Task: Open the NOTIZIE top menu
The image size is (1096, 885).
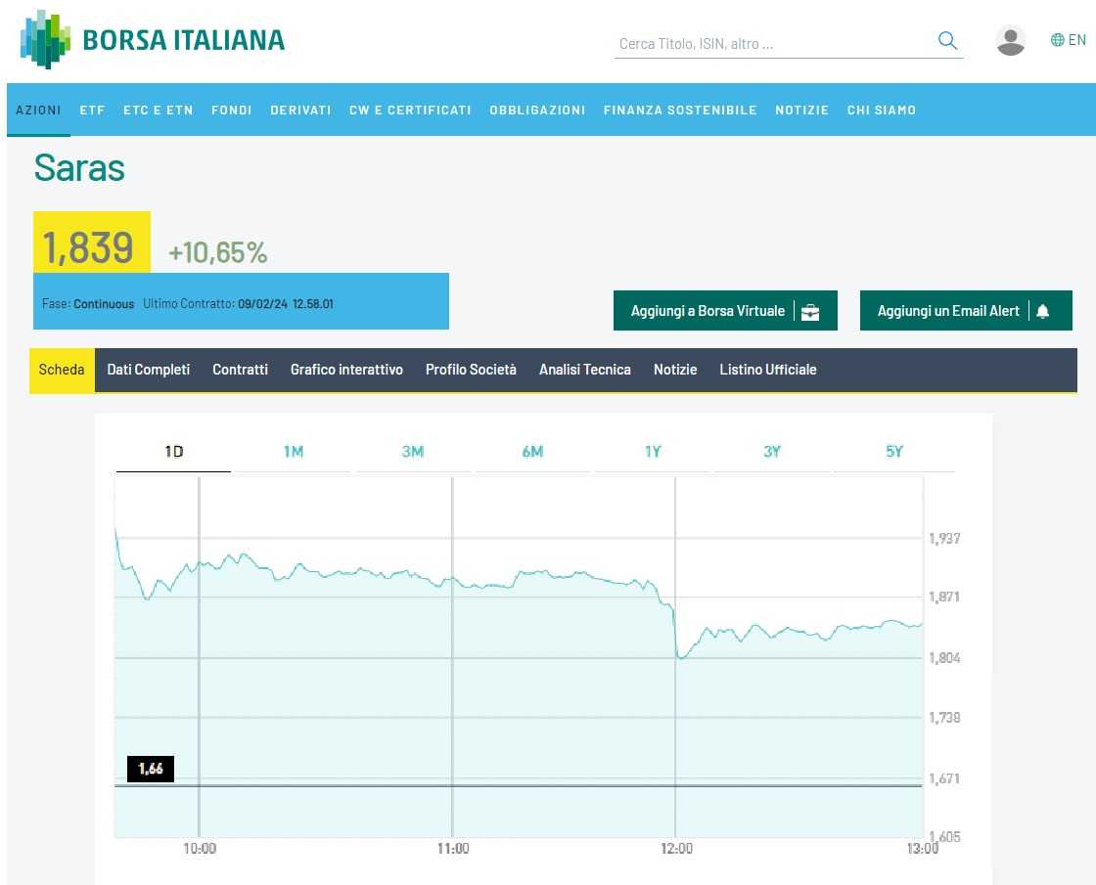Action: pyautogui.click(x=801, y=110)
